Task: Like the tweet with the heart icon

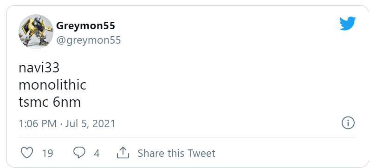Action: (x=27, y=153)
